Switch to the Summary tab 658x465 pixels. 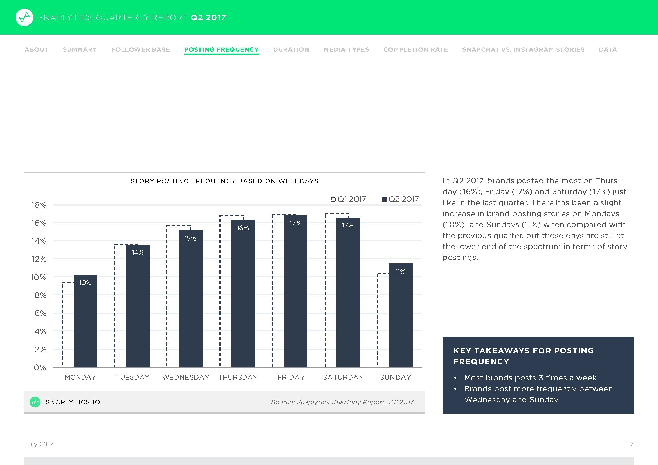80,49
